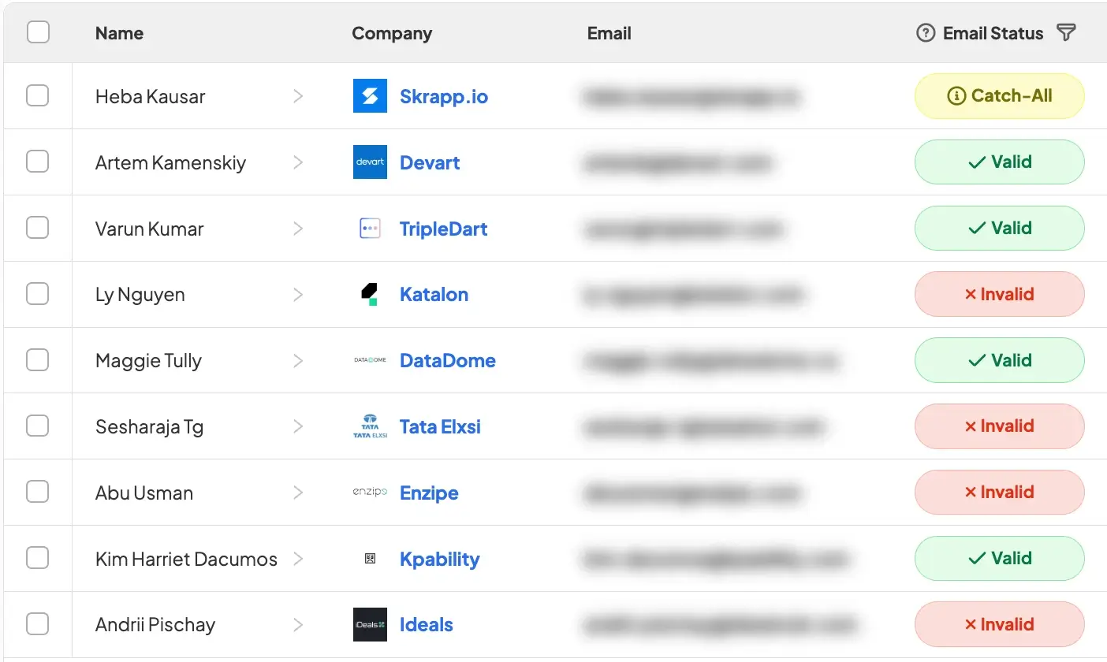Viewport: 1107px width, 662px height.
Task: Toggle the select-all checkbox in header
Action: pos(38,32)
